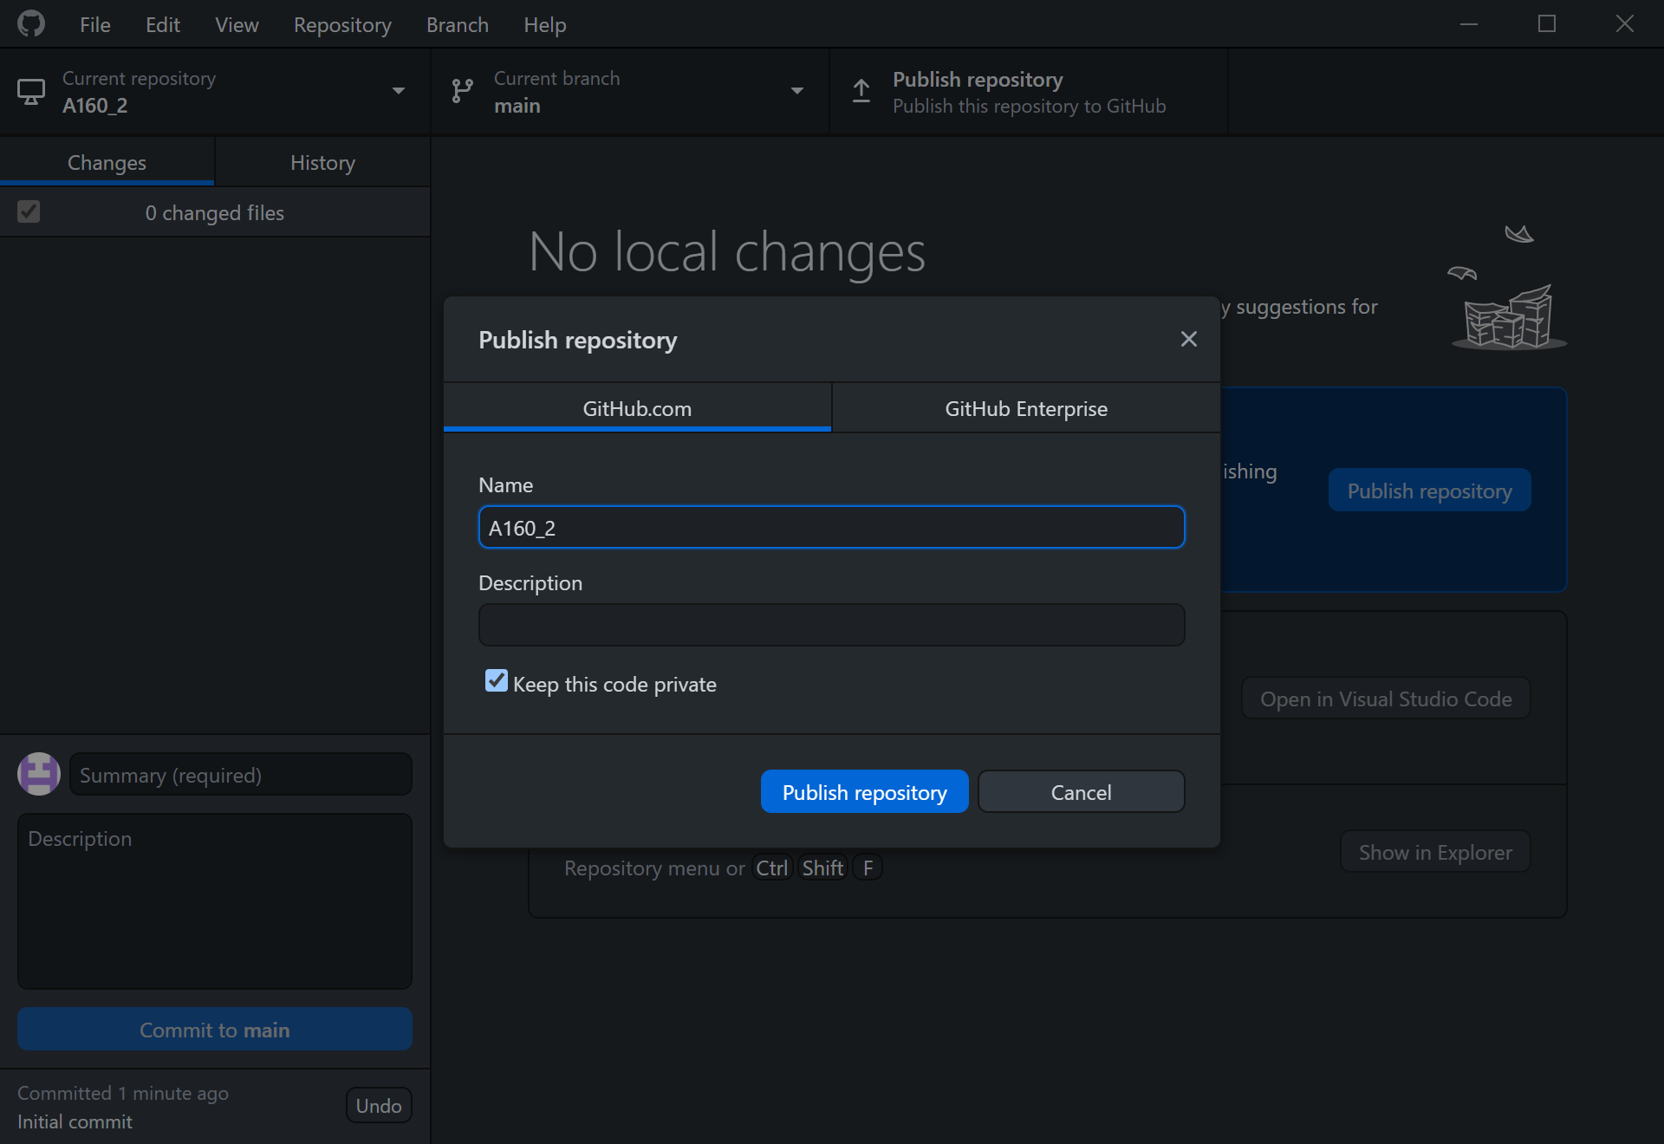This screenshot has width=1664, height=1144.
Task: Uncheck Keep this code private
Action: (495, 682)
